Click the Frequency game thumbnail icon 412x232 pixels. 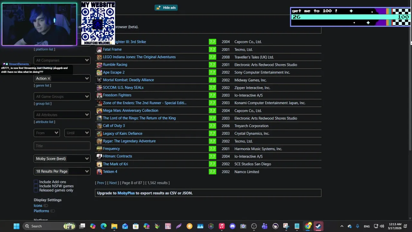99,149
